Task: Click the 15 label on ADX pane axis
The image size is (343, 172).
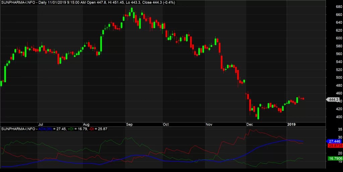Action: (x=340, y=162)
